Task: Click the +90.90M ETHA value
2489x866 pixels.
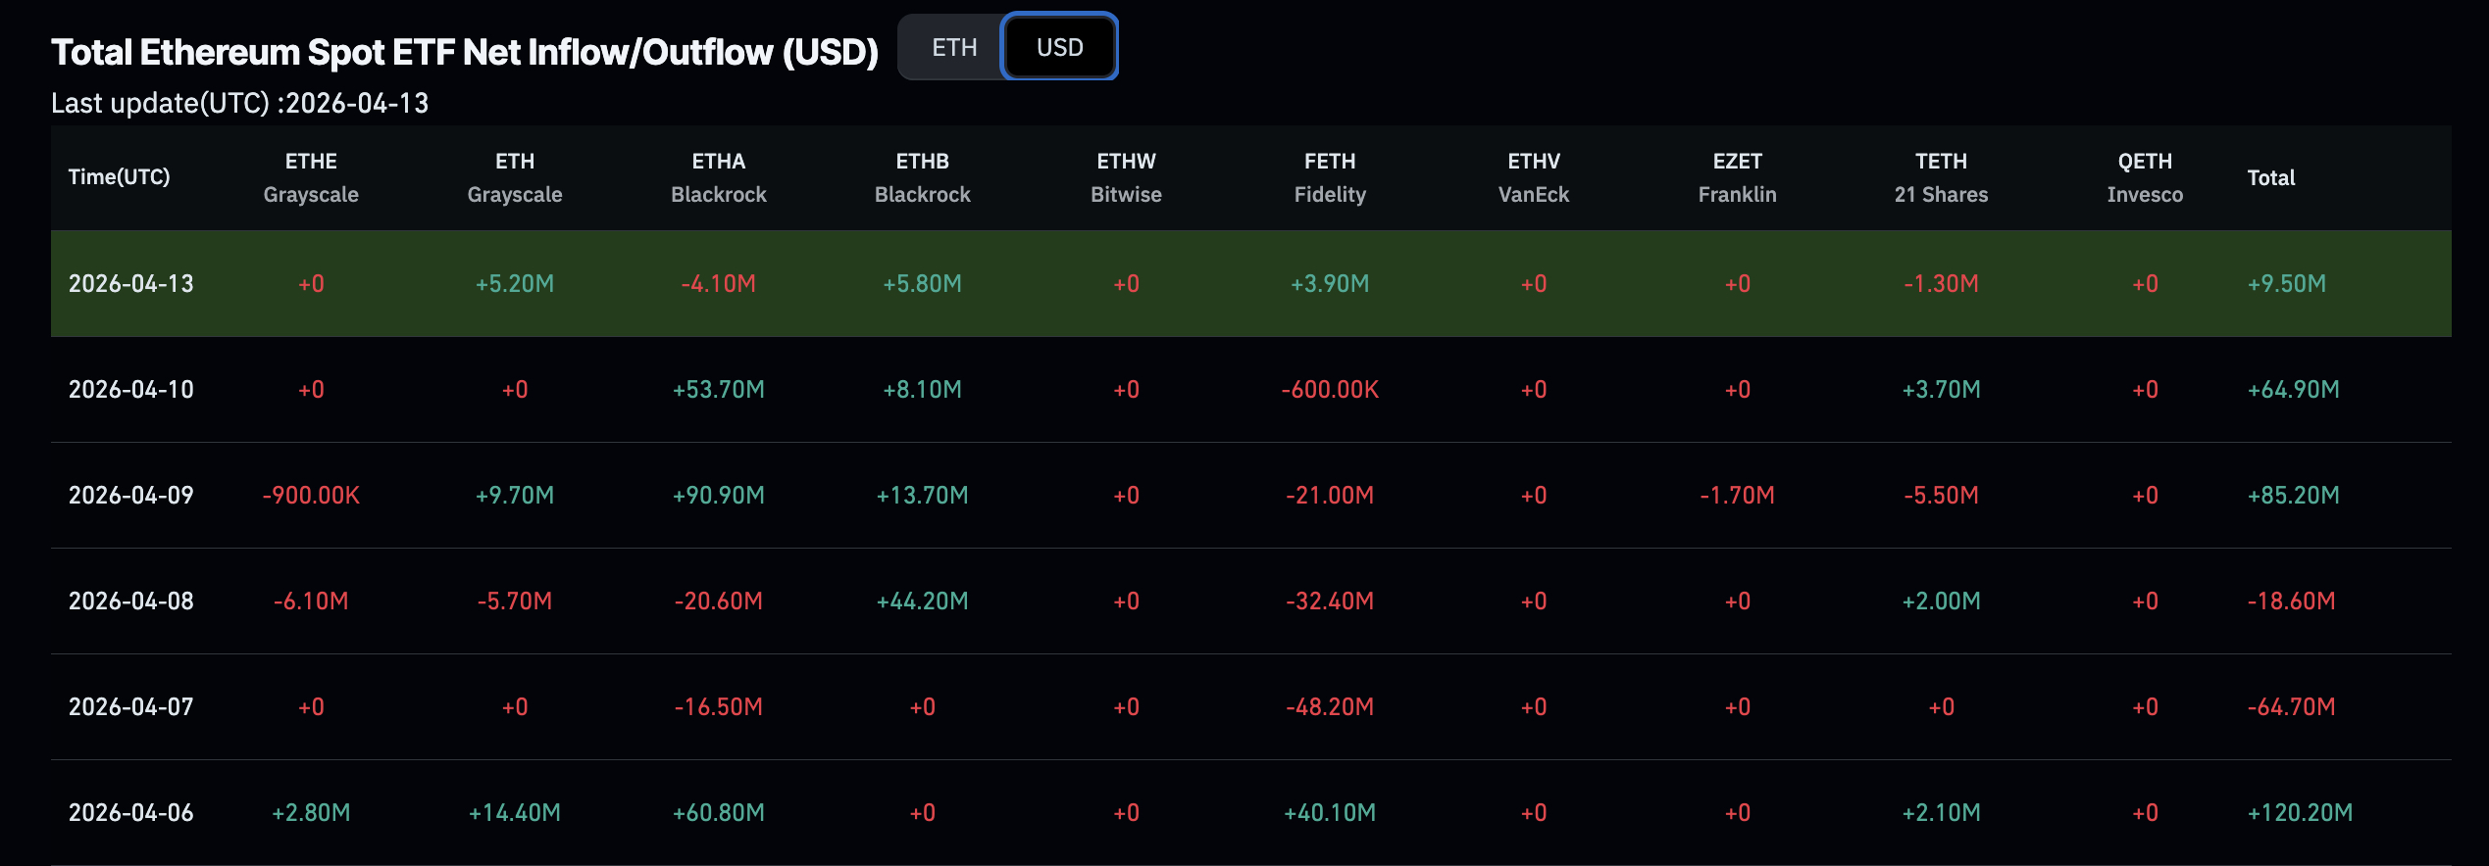Action: coord(718,496)
